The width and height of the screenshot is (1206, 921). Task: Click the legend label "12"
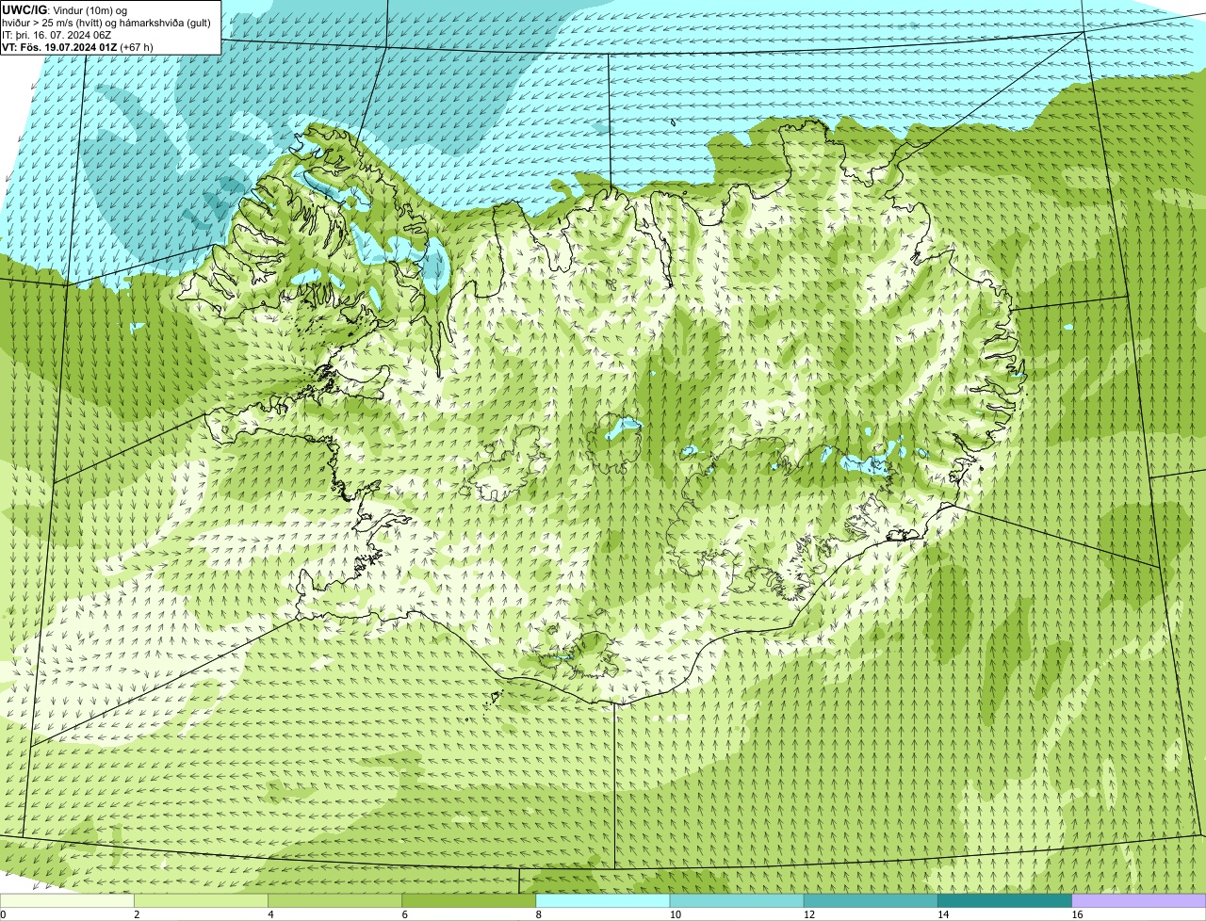808,914
